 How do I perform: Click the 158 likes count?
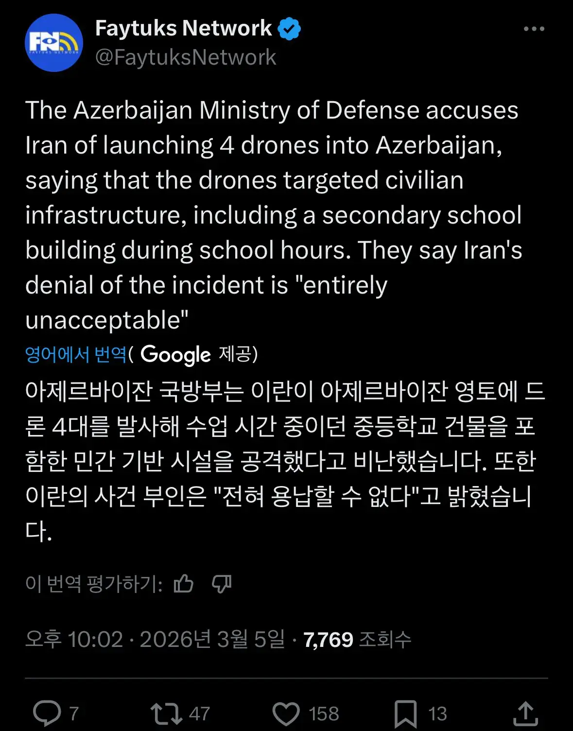(324, 714)
